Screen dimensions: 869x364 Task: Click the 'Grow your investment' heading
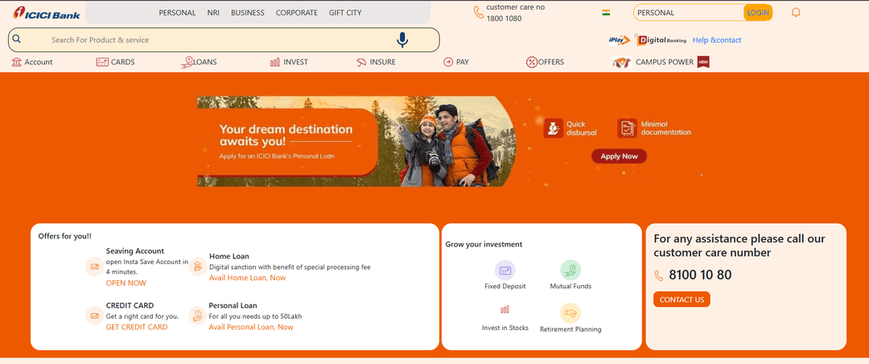pyautogui.click(x=484, y=244)
